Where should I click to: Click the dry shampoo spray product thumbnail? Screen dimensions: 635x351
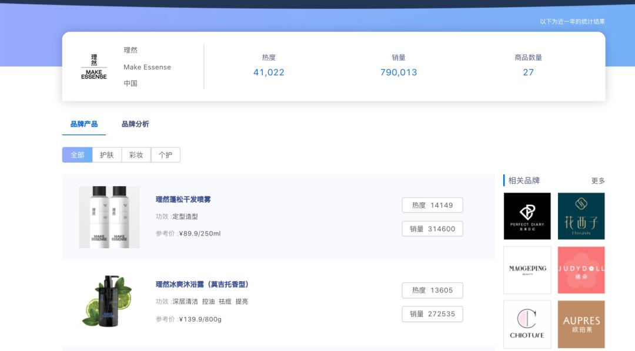click(109, 217)
